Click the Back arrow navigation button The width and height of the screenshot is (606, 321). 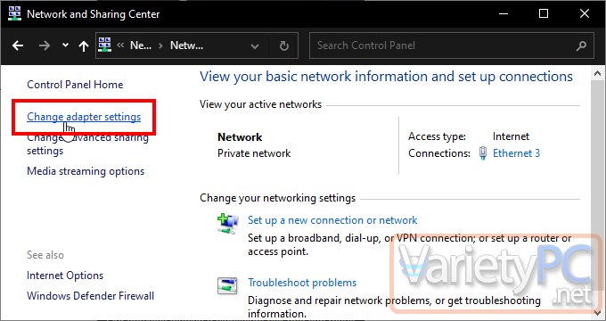click(x=18, y=45)
